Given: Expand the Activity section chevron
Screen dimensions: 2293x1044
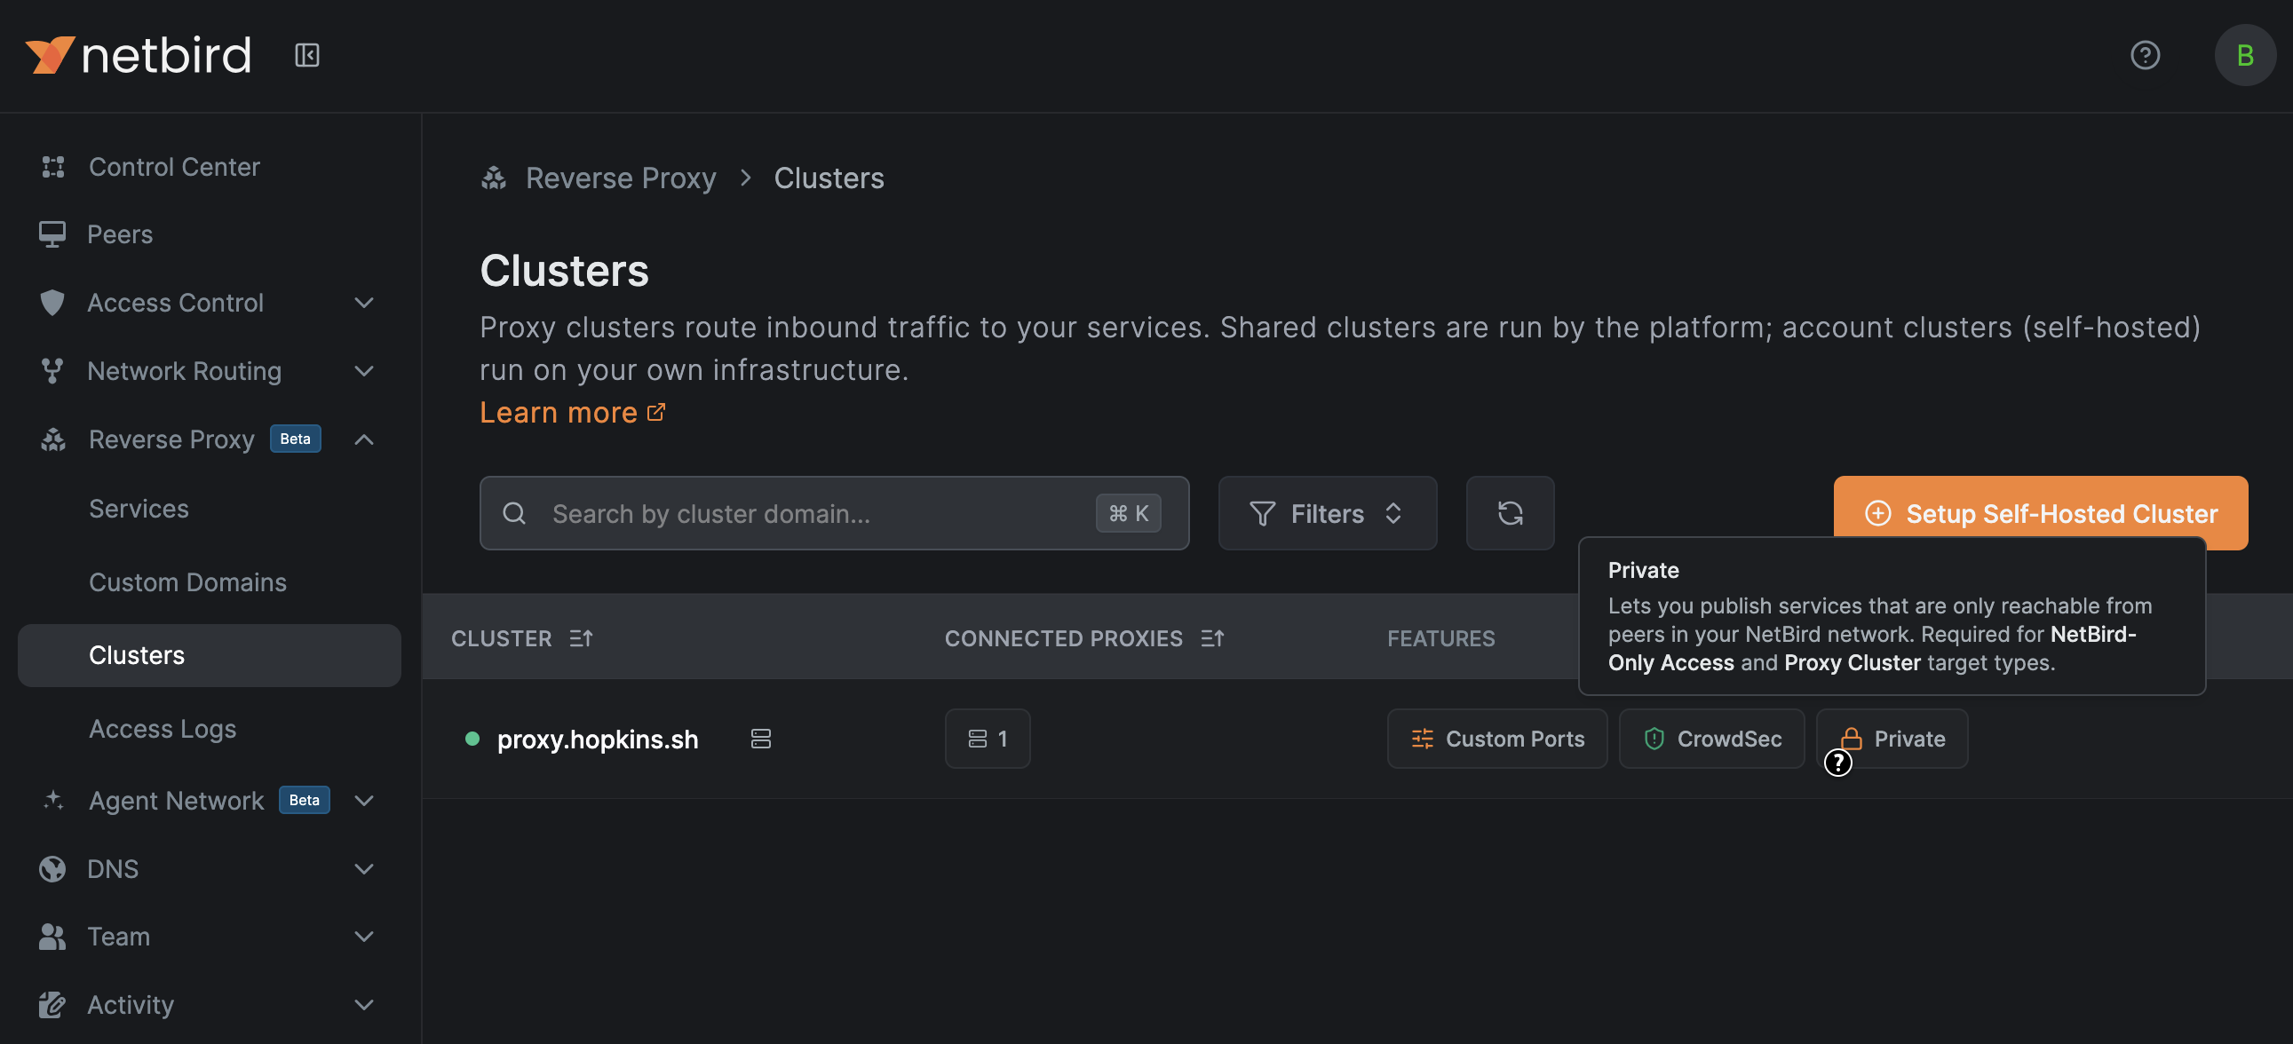Looking at the screenshot, I should coord(363,1004).
